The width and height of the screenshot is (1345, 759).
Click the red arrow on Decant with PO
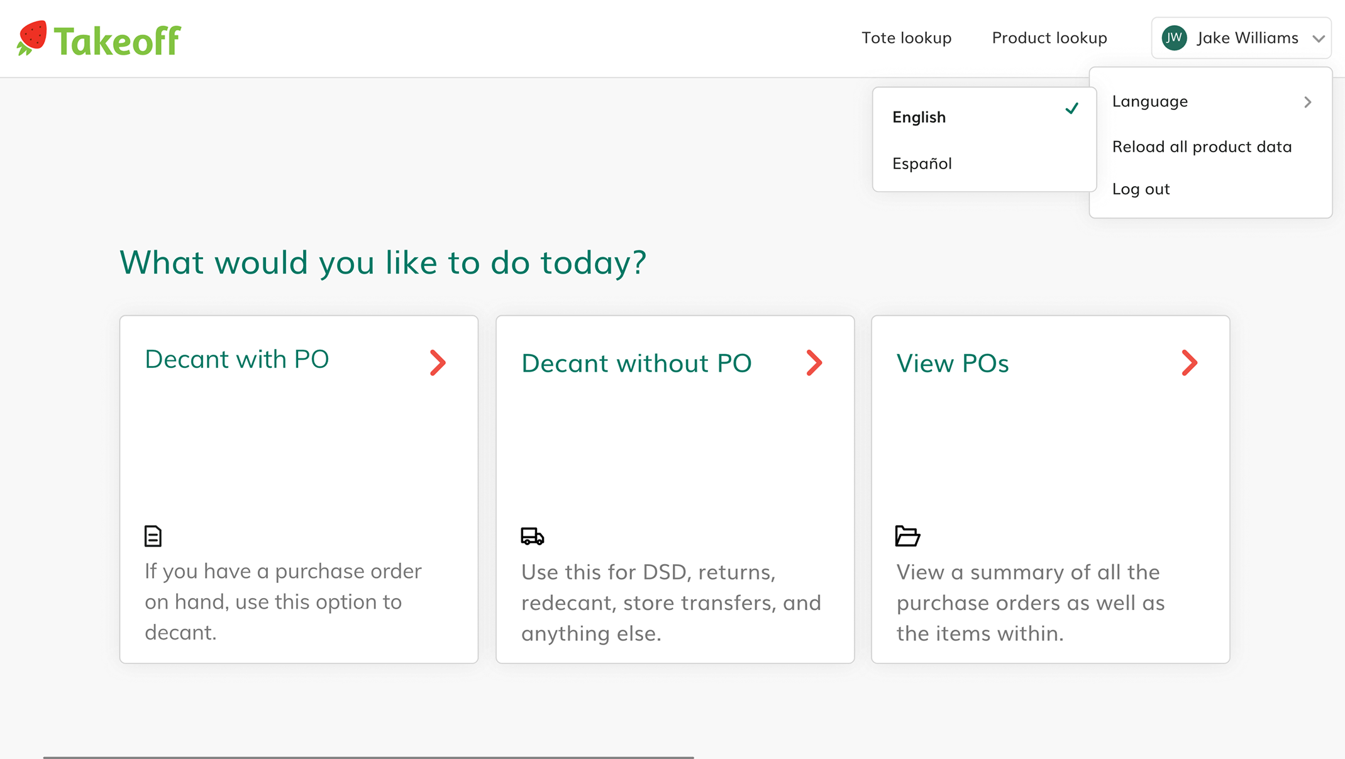pos(438,363)
